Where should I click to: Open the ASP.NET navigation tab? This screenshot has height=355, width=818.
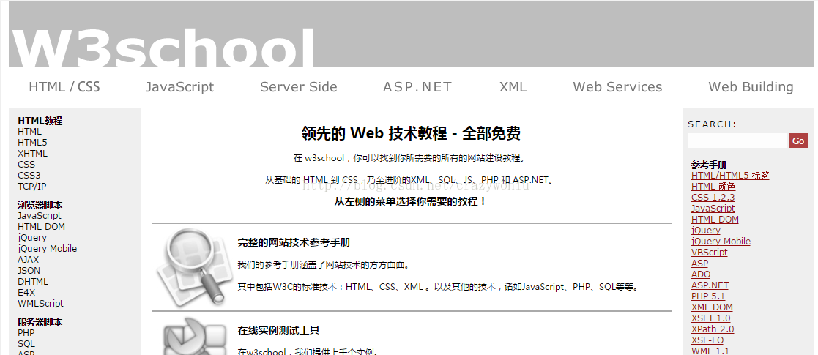pos(417,87)
